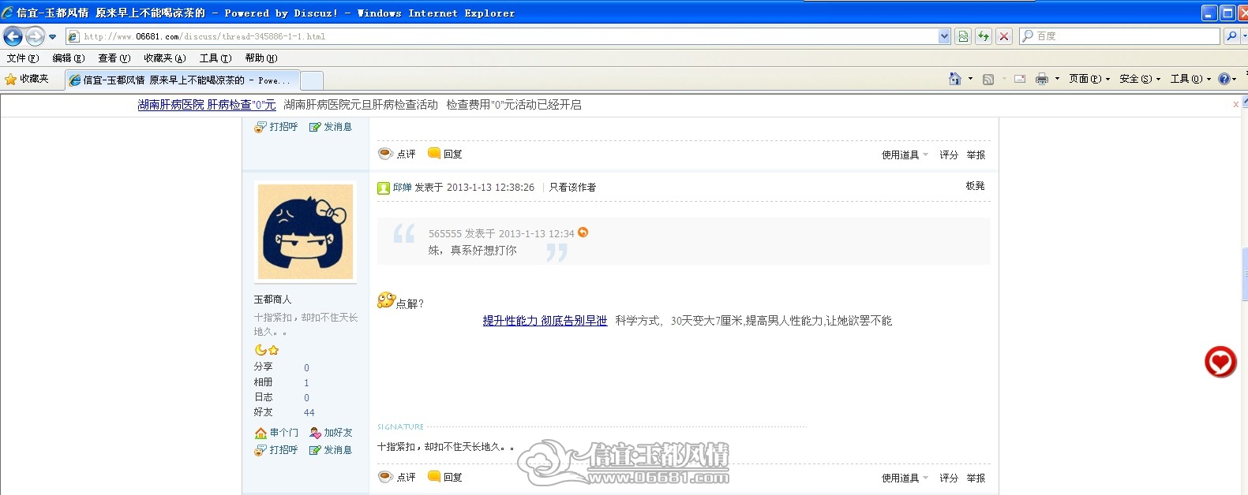Click the green user icon before 邱婵
The image size is (1248, 495).
[384, 188]
